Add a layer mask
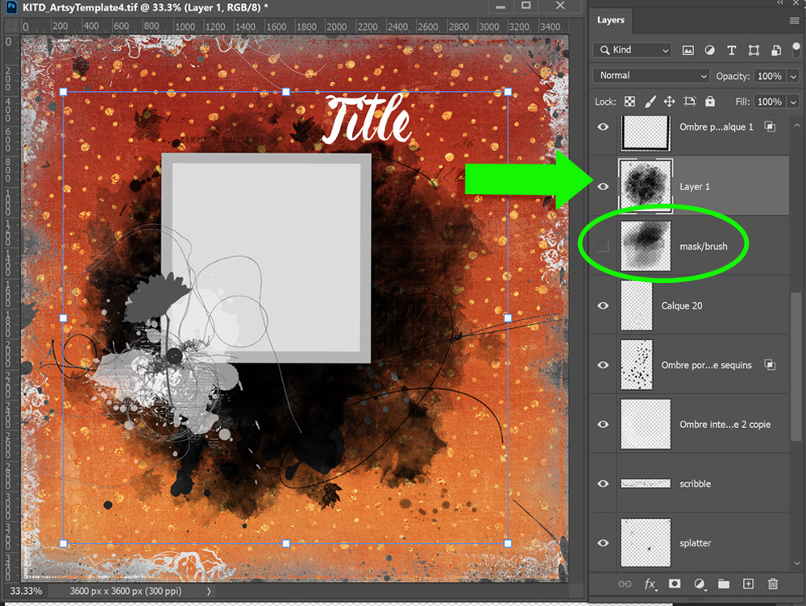 [675, 583]
